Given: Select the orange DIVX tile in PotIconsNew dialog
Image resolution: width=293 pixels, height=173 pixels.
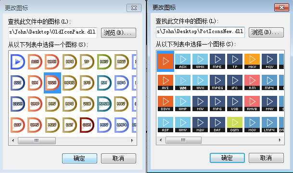Looking at the screenshot, I should pos(166,104).
